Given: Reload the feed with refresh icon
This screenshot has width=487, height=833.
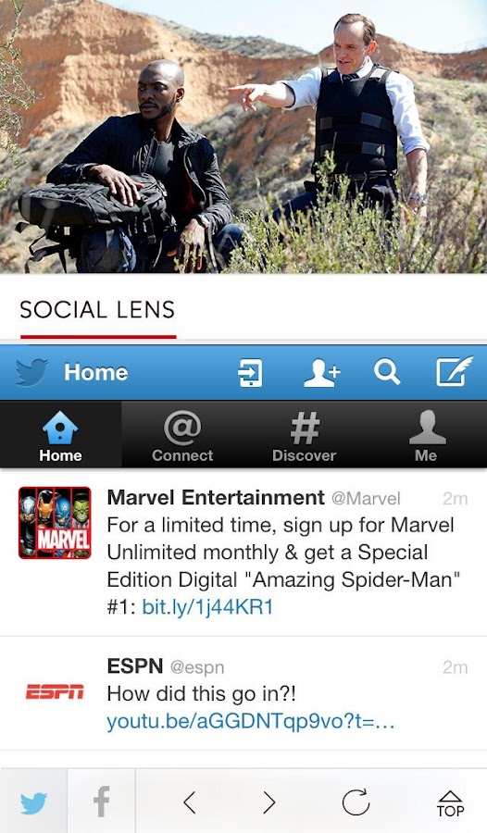Looking at the screenshot, I should (356, 802).
